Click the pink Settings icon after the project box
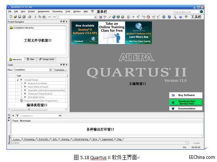 pyautogui.click(x=101, y=17)
